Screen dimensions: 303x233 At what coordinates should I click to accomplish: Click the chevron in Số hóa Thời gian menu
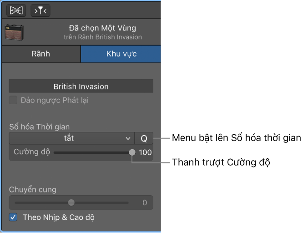pyautogui.click(x=128, y=138)
